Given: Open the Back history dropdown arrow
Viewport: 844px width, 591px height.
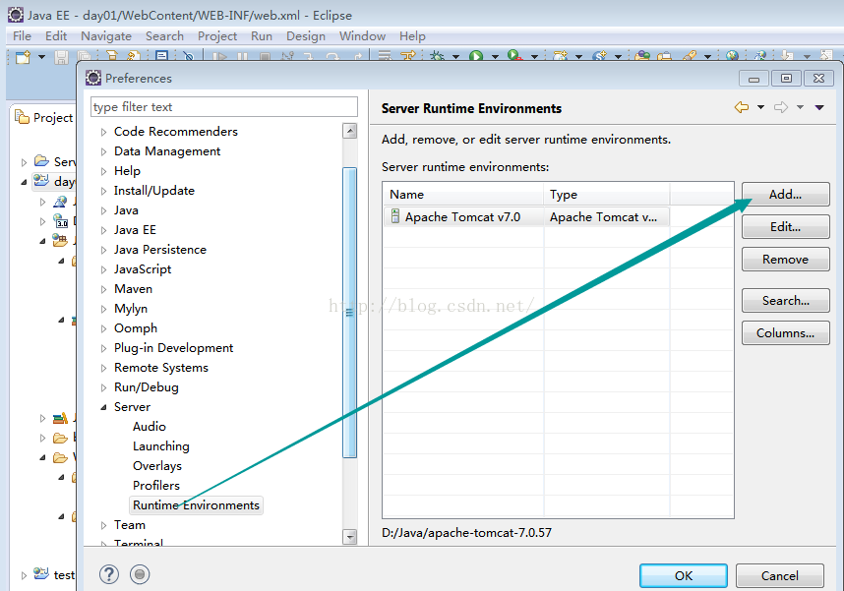Looking at the screenshot, I should coord(760,107).
